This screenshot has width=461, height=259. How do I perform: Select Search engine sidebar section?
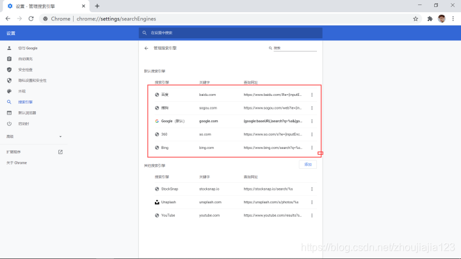click(25, 102)
